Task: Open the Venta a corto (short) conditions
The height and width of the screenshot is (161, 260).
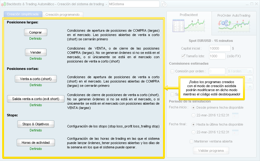Action: [36, 79]
